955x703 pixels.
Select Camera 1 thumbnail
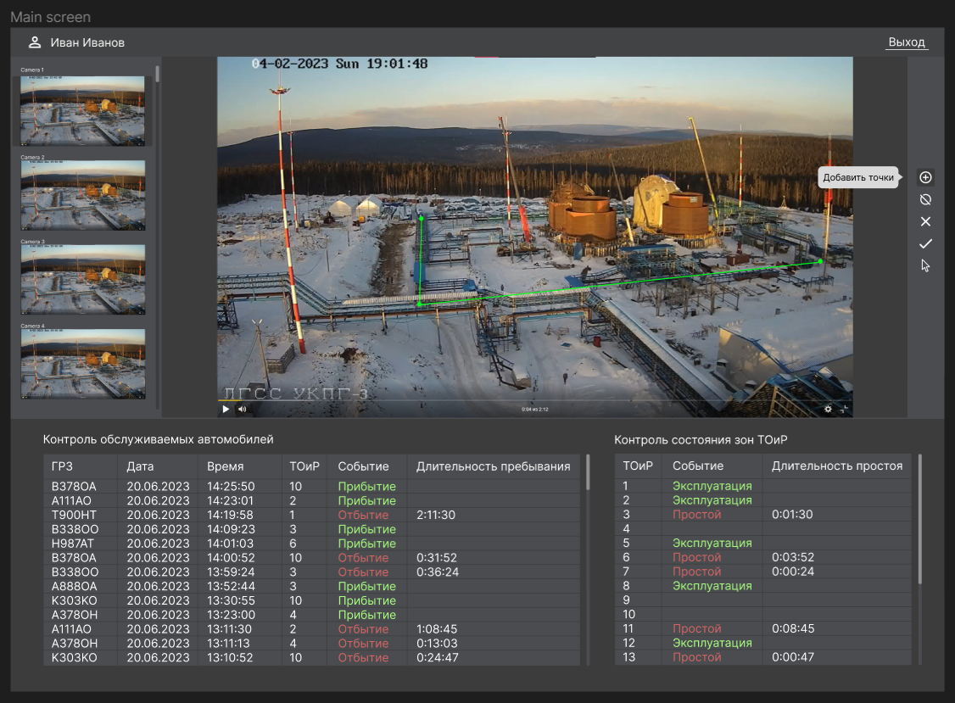click(x=82, y=110)
